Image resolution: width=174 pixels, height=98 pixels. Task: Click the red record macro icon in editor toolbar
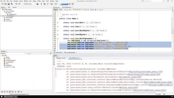point(95,10)
